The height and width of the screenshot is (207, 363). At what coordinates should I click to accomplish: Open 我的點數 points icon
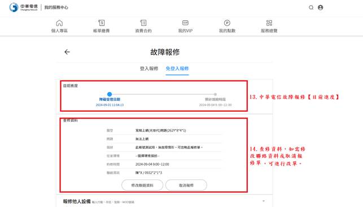pos(227,23)
